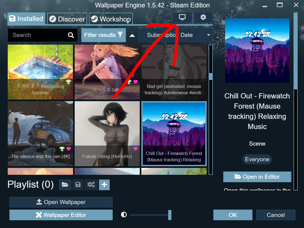Close the Wallpaper Engine window
304x228 pixels.
296,5
